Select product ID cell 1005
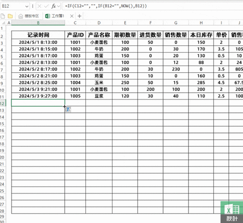 click(x=75, y=96)
